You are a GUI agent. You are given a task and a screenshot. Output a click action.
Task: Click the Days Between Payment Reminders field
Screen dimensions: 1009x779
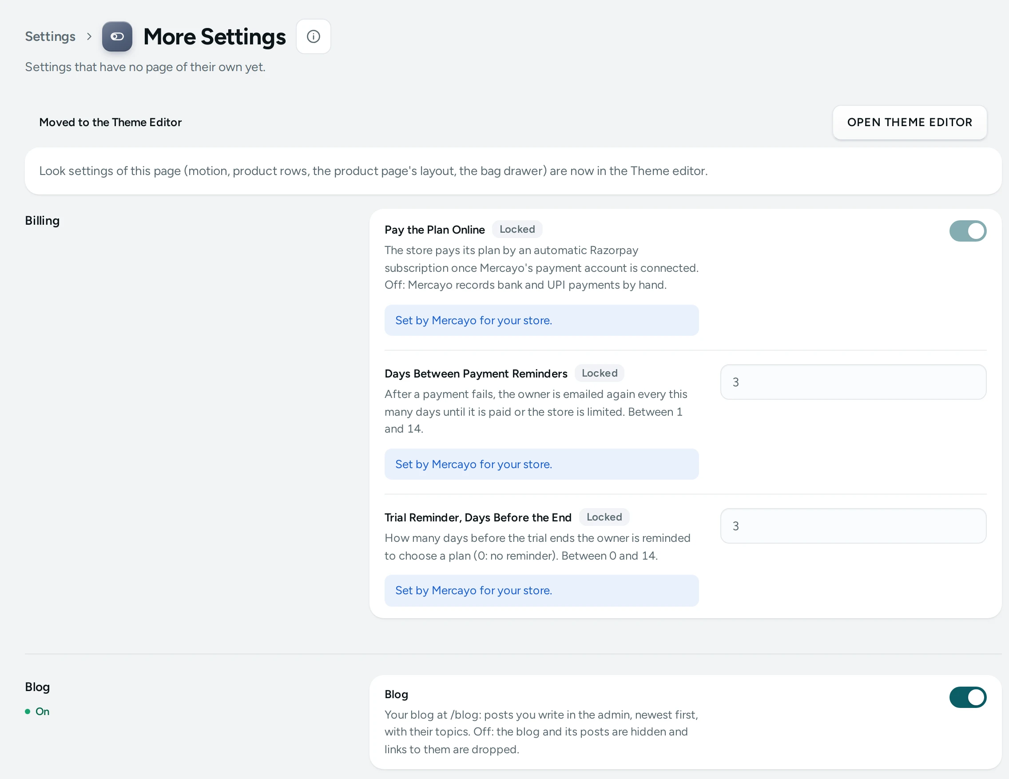[853, 382]
